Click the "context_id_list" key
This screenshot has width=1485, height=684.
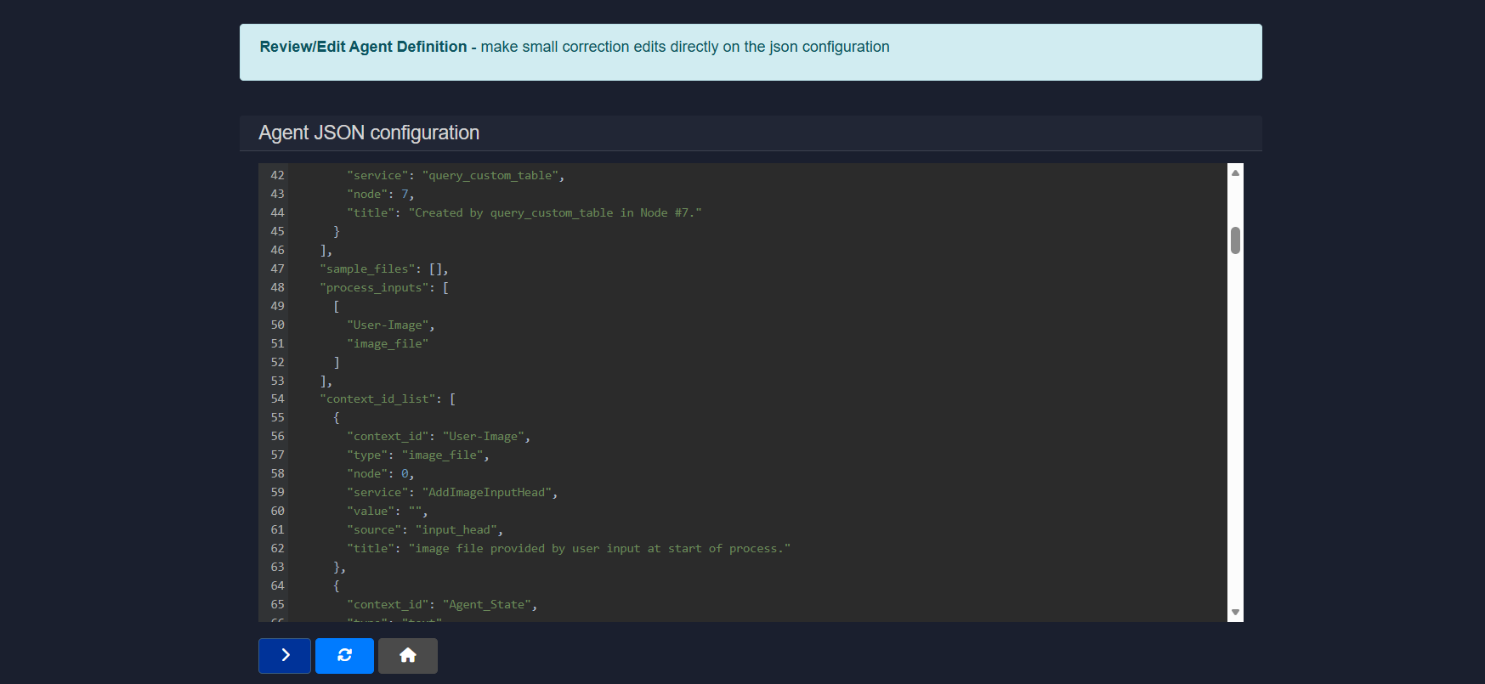[377, 399]
